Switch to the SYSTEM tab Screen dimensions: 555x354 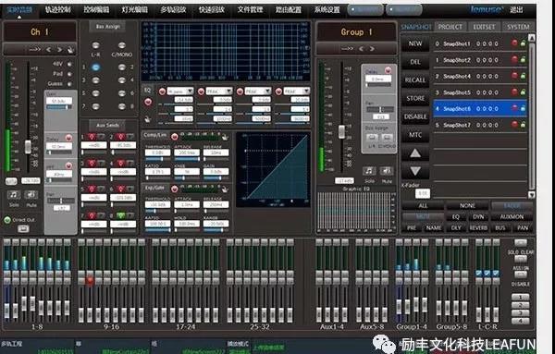(x=518, y=27)
